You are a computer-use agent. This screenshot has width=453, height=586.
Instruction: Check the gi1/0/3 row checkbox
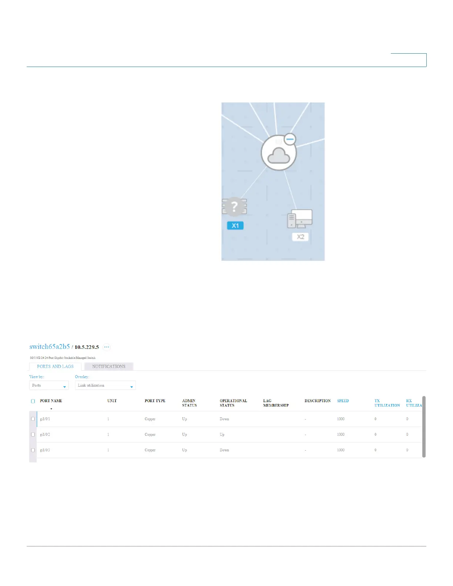(x=33, y=450)
